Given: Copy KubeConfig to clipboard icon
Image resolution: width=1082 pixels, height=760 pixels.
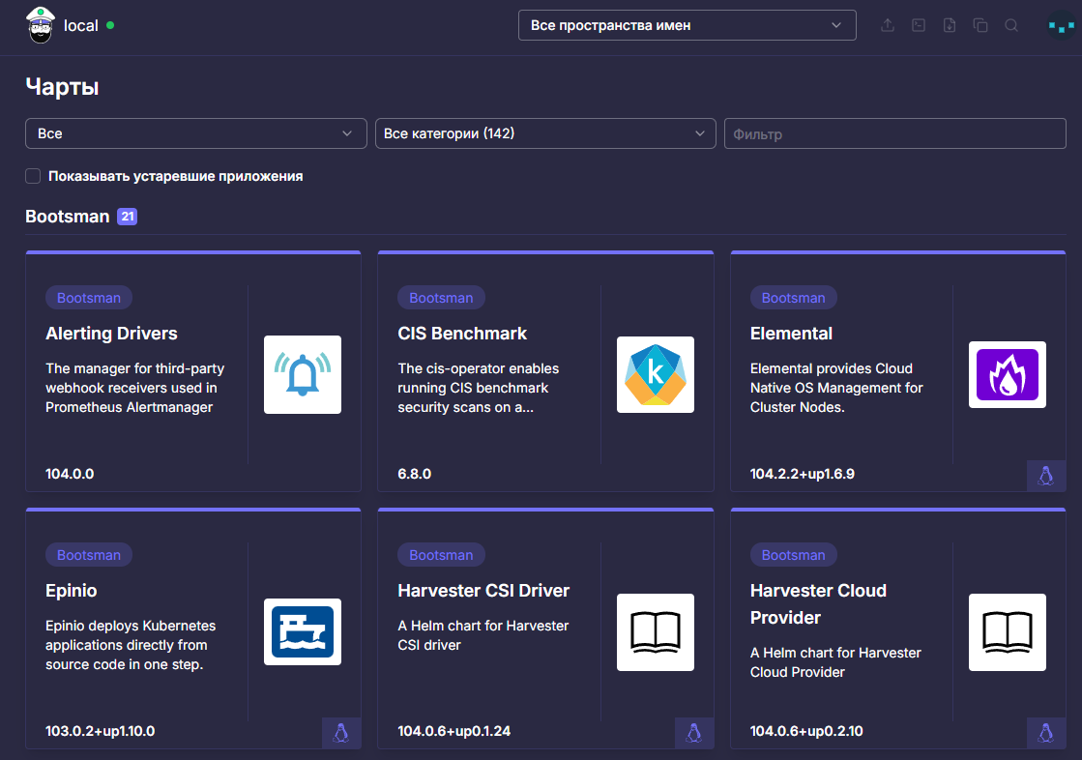Looking at the screenshot, I should 980,25.
